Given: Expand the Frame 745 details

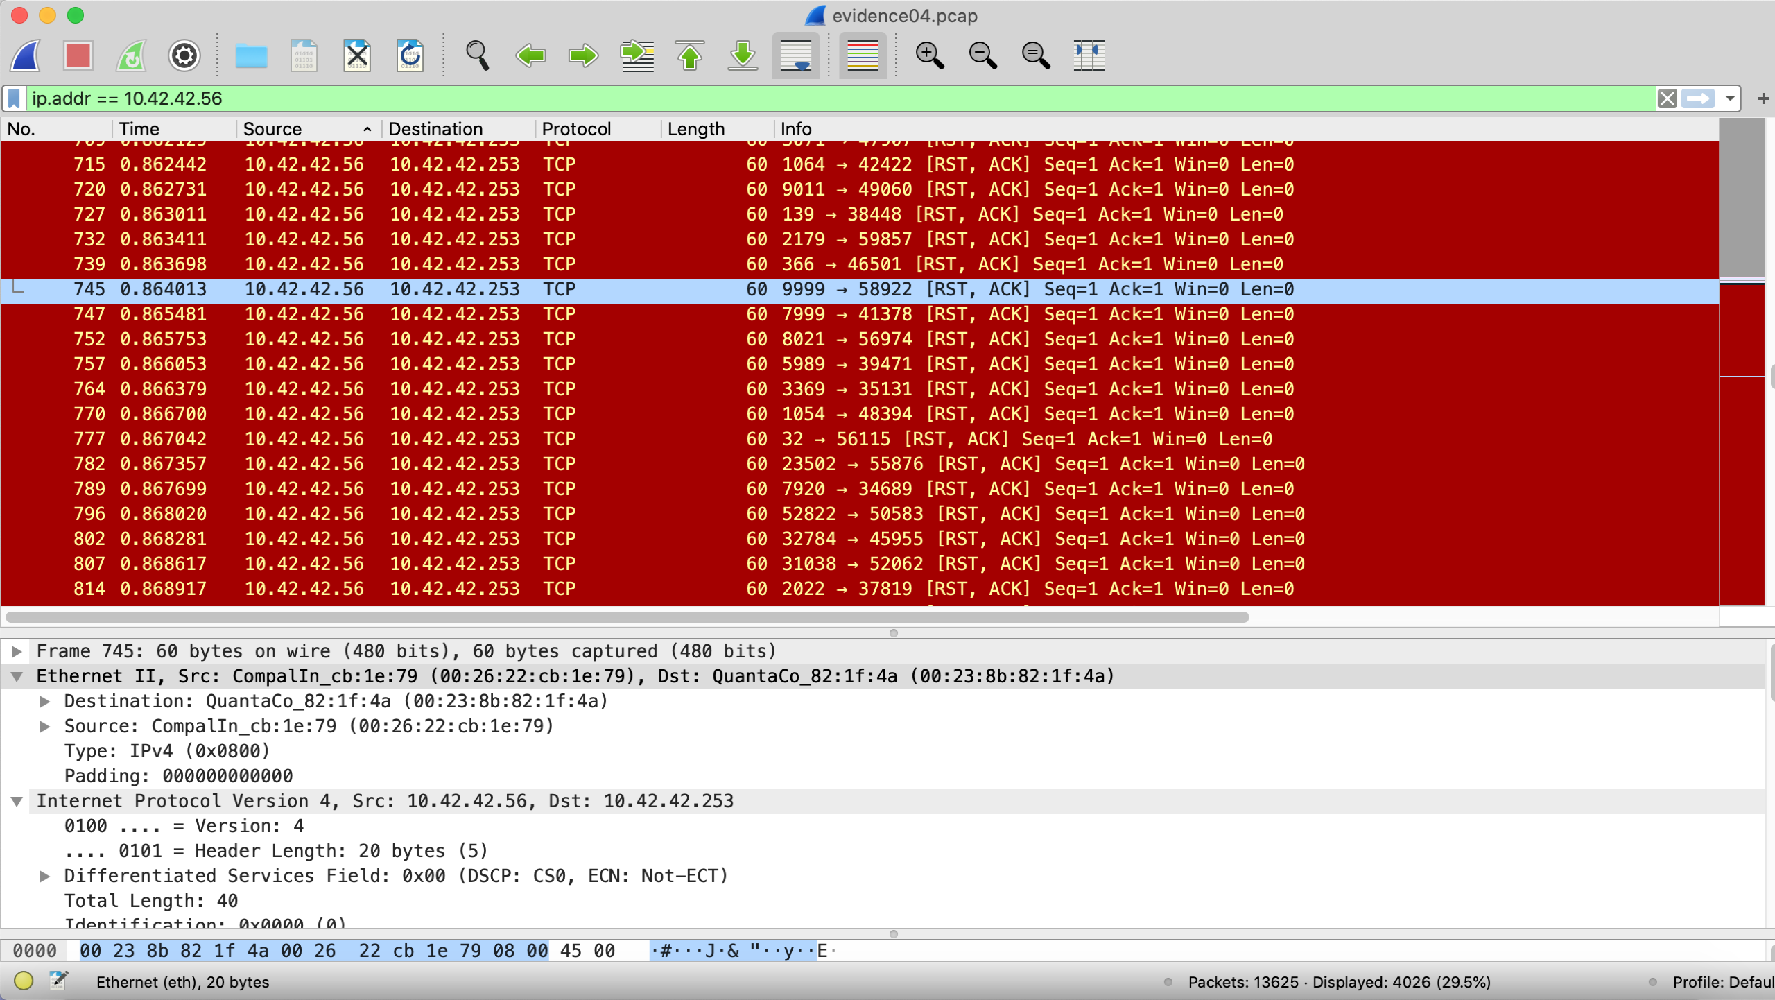Looking at the screenshot, I should 17,650.
